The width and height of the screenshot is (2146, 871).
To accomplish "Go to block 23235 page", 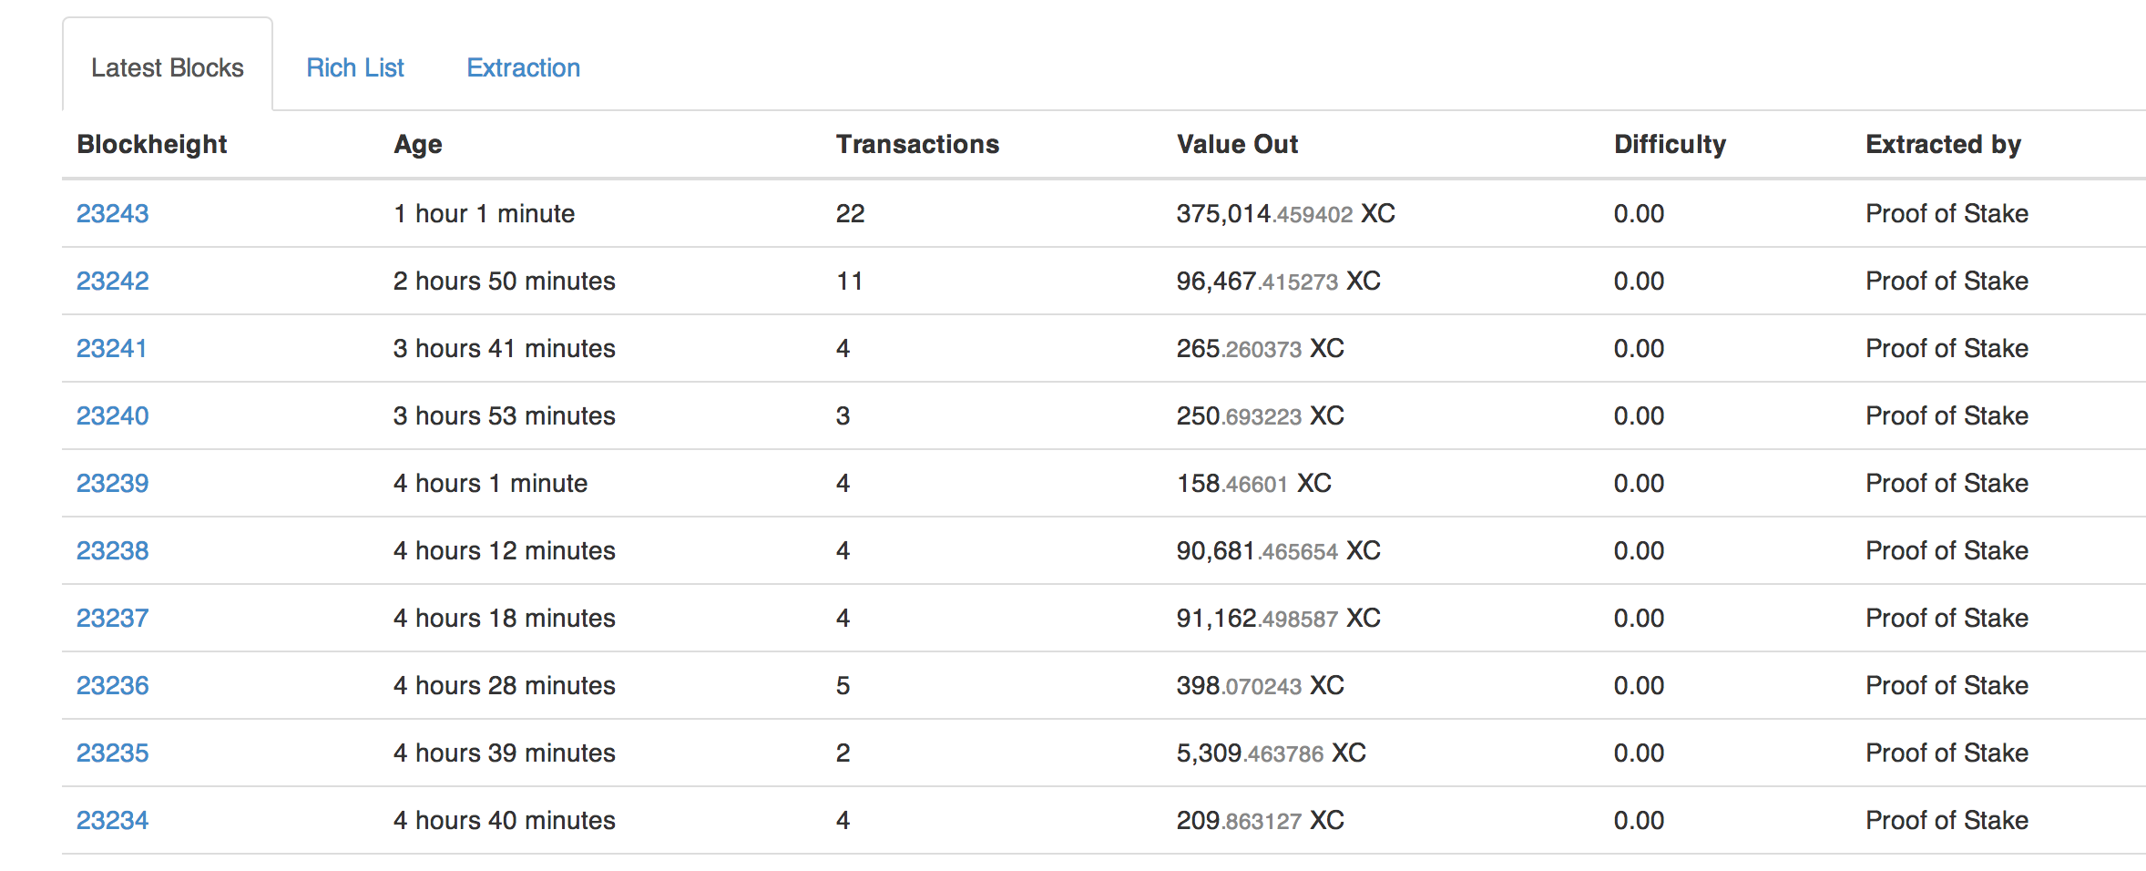I will tap(113, 753).
